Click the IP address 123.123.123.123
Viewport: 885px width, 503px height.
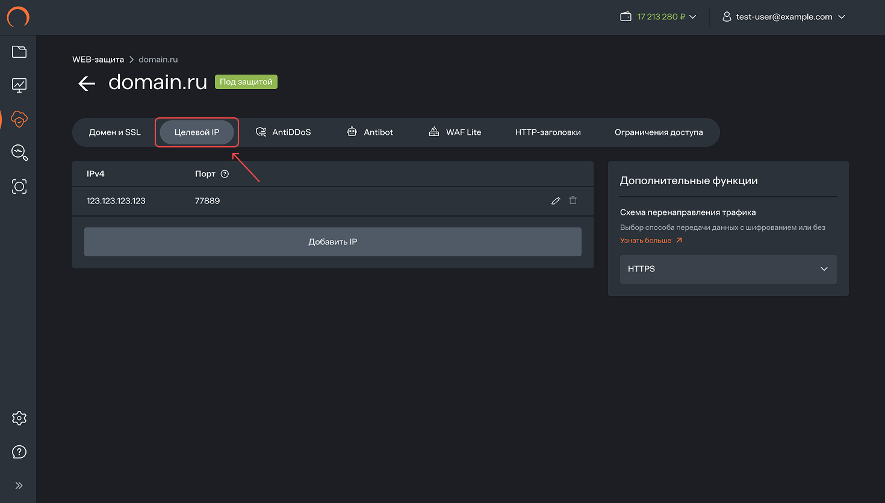pos(116,201)
